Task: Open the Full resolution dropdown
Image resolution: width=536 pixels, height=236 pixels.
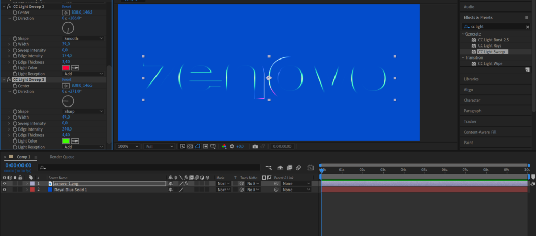Action: click(x=159, y=146)
